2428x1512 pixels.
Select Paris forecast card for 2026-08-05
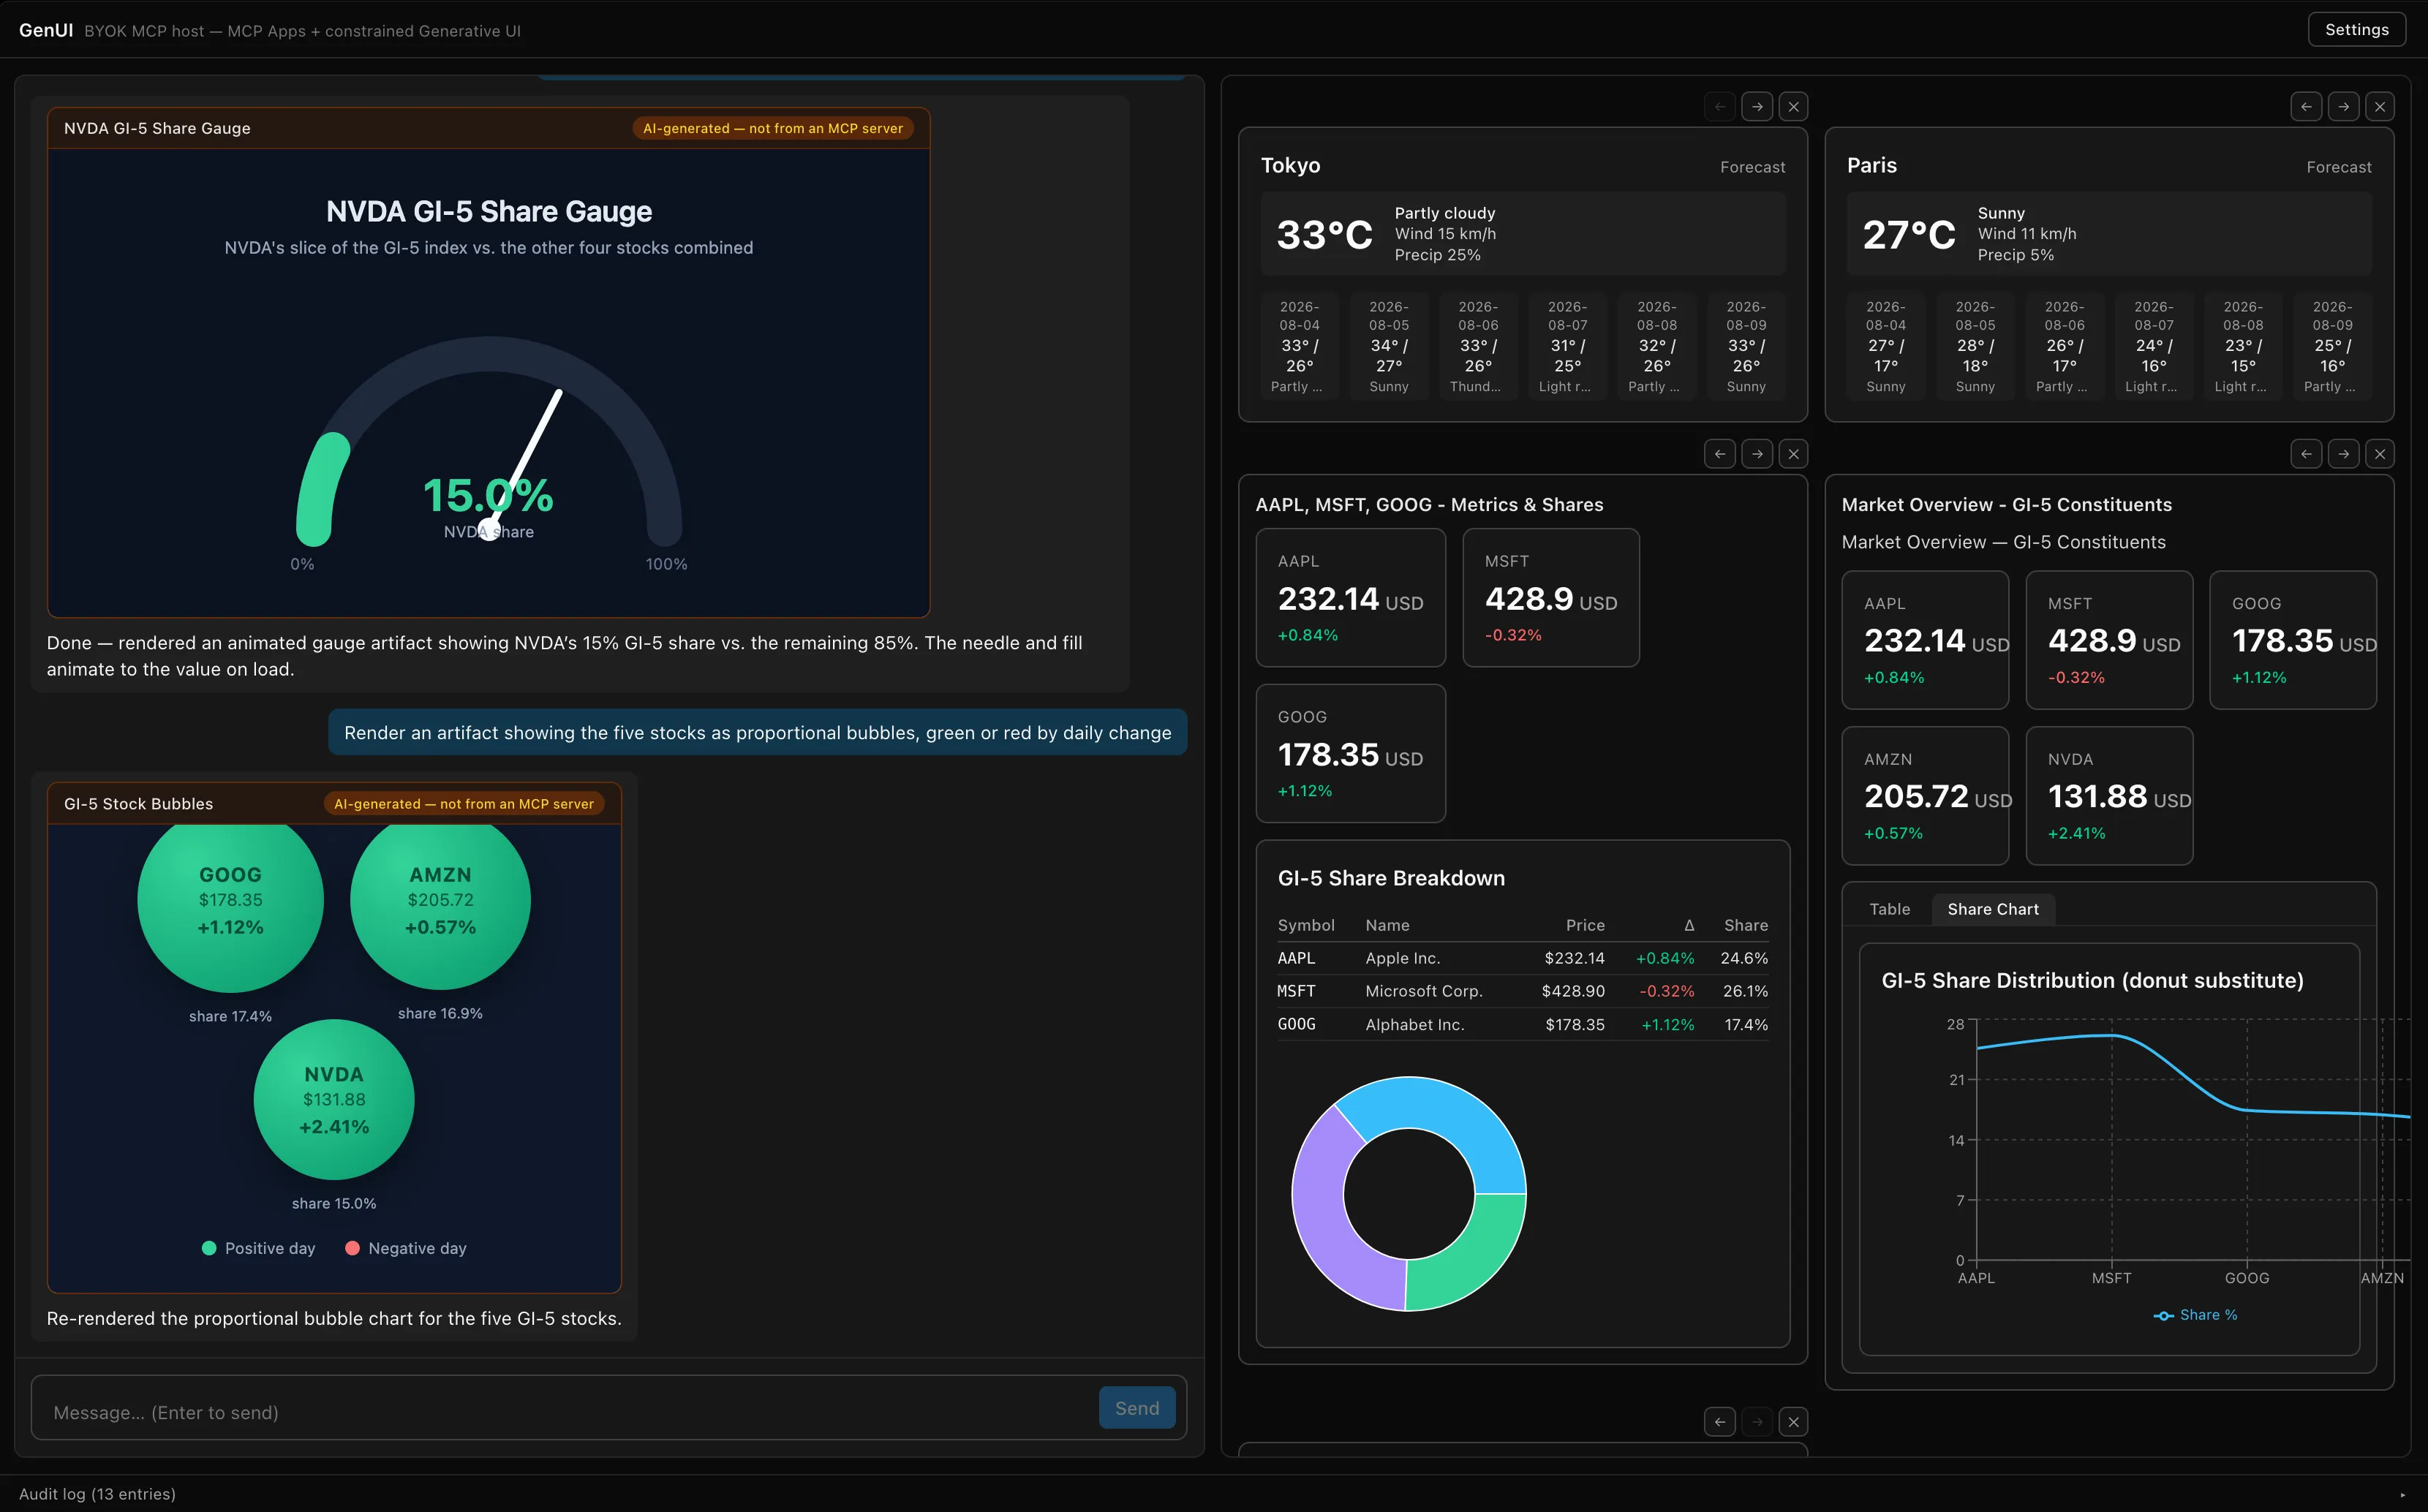[1975, 346]
